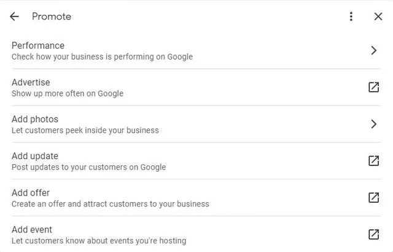Close the Promote panel with X
The image size is (393, 252).
click(378, 17)
